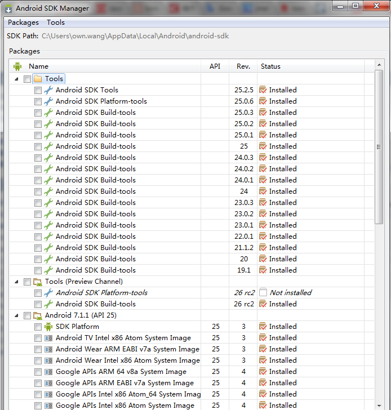Click the Status column header
This screenshot has height=410, width=391.
tap(310, 66)
